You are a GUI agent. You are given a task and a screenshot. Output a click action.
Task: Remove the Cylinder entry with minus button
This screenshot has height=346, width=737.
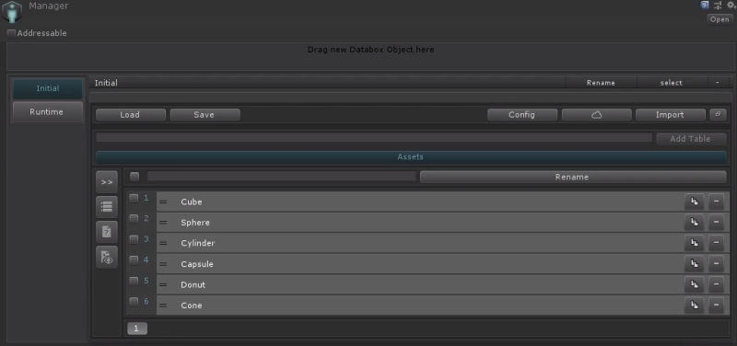tap(717, 243)
